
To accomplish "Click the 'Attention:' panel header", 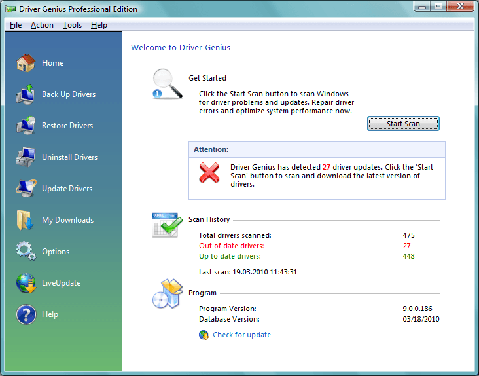I will 317,149.
